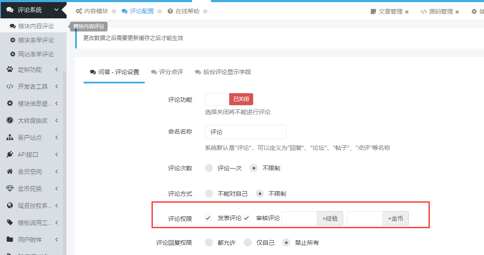Switch to 问答 - 评论设置 tab
This screenshot has width=484, height=255.
coord(114,72)
